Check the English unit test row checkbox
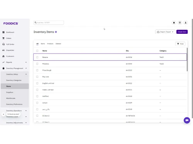Viewport: 193px width, 144px height. coord(37,83)
